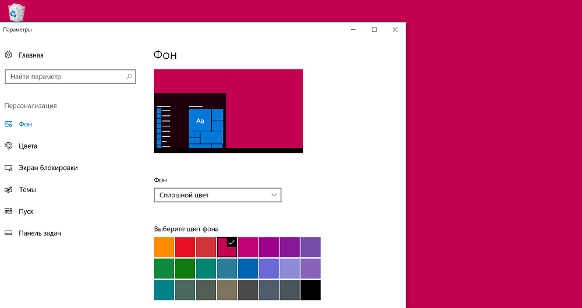The width and height of the screenshot is (582, 308).
Task: Pick the khaki brown background color
Action: pos(227,290)
